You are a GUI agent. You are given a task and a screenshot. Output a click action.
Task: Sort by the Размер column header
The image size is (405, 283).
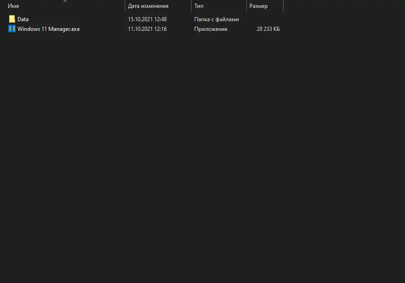click(259, 6)
